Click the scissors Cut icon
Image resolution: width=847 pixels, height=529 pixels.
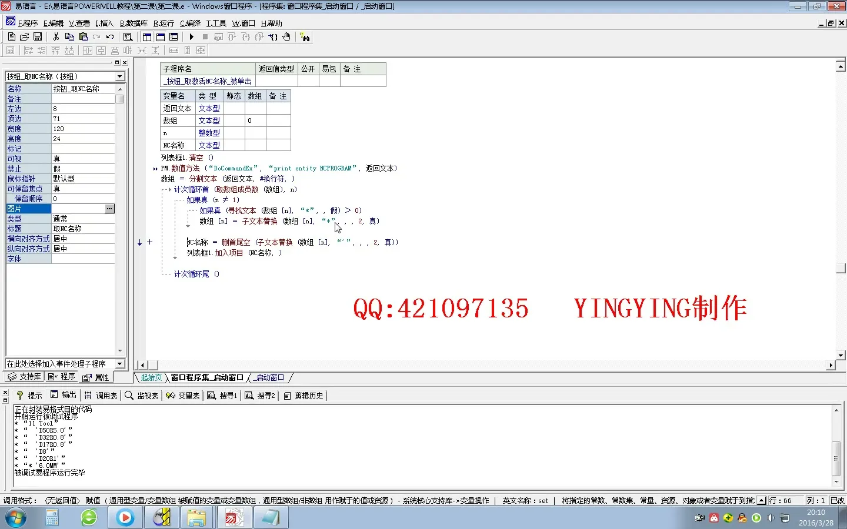[x=56, y=36]
